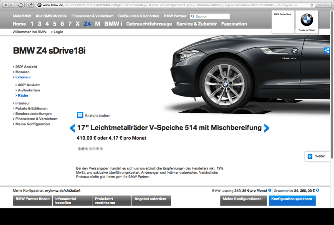This screenshot has width=334, height=225.
Task: Click the Weiter play arrow icon
Action: point(310,156)
